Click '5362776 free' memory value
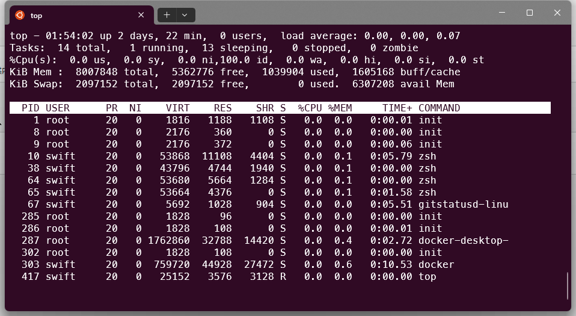 coord(211,72)
